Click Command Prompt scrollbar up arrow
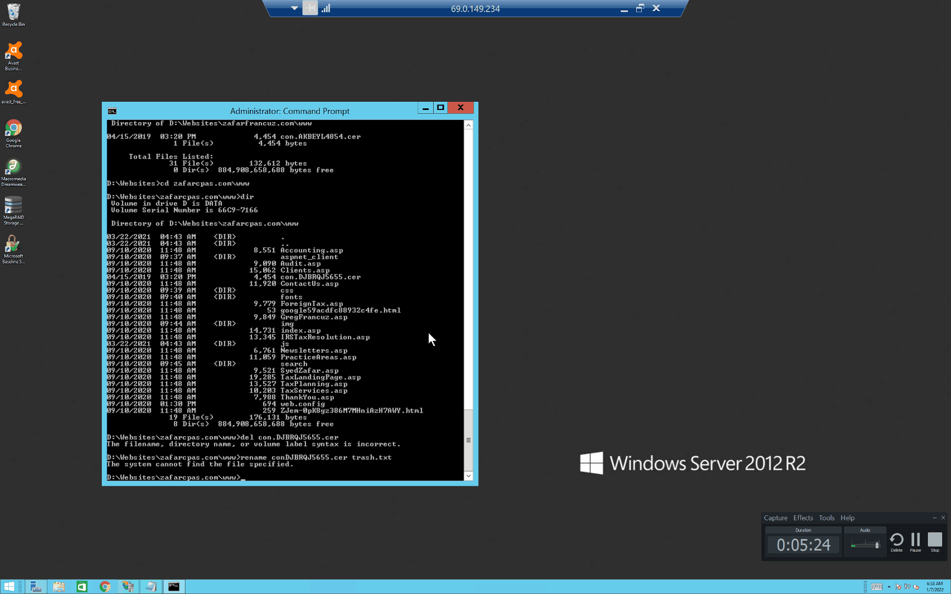Screen dimensions: 951x594 click(468, 125)
